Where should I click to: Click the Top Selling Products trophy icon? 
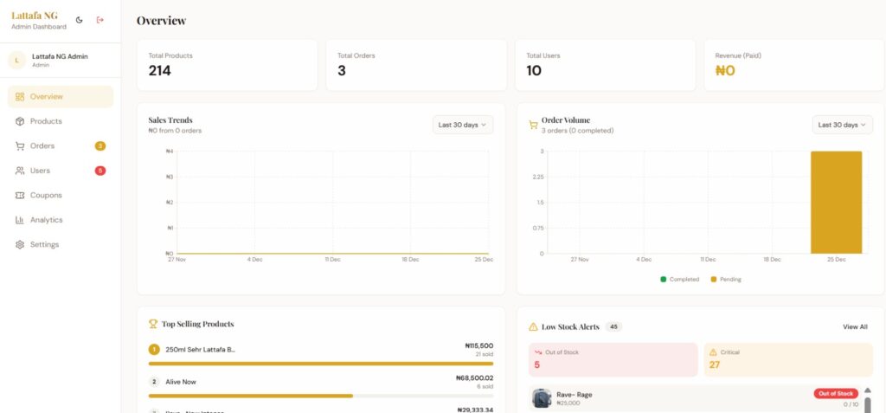[153, 324]
